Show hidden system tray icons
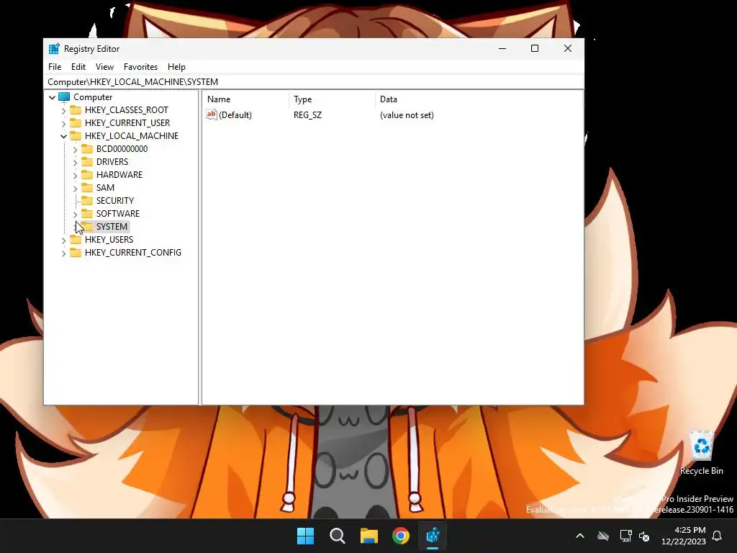737x553 pixels. [x=580, y=536]
